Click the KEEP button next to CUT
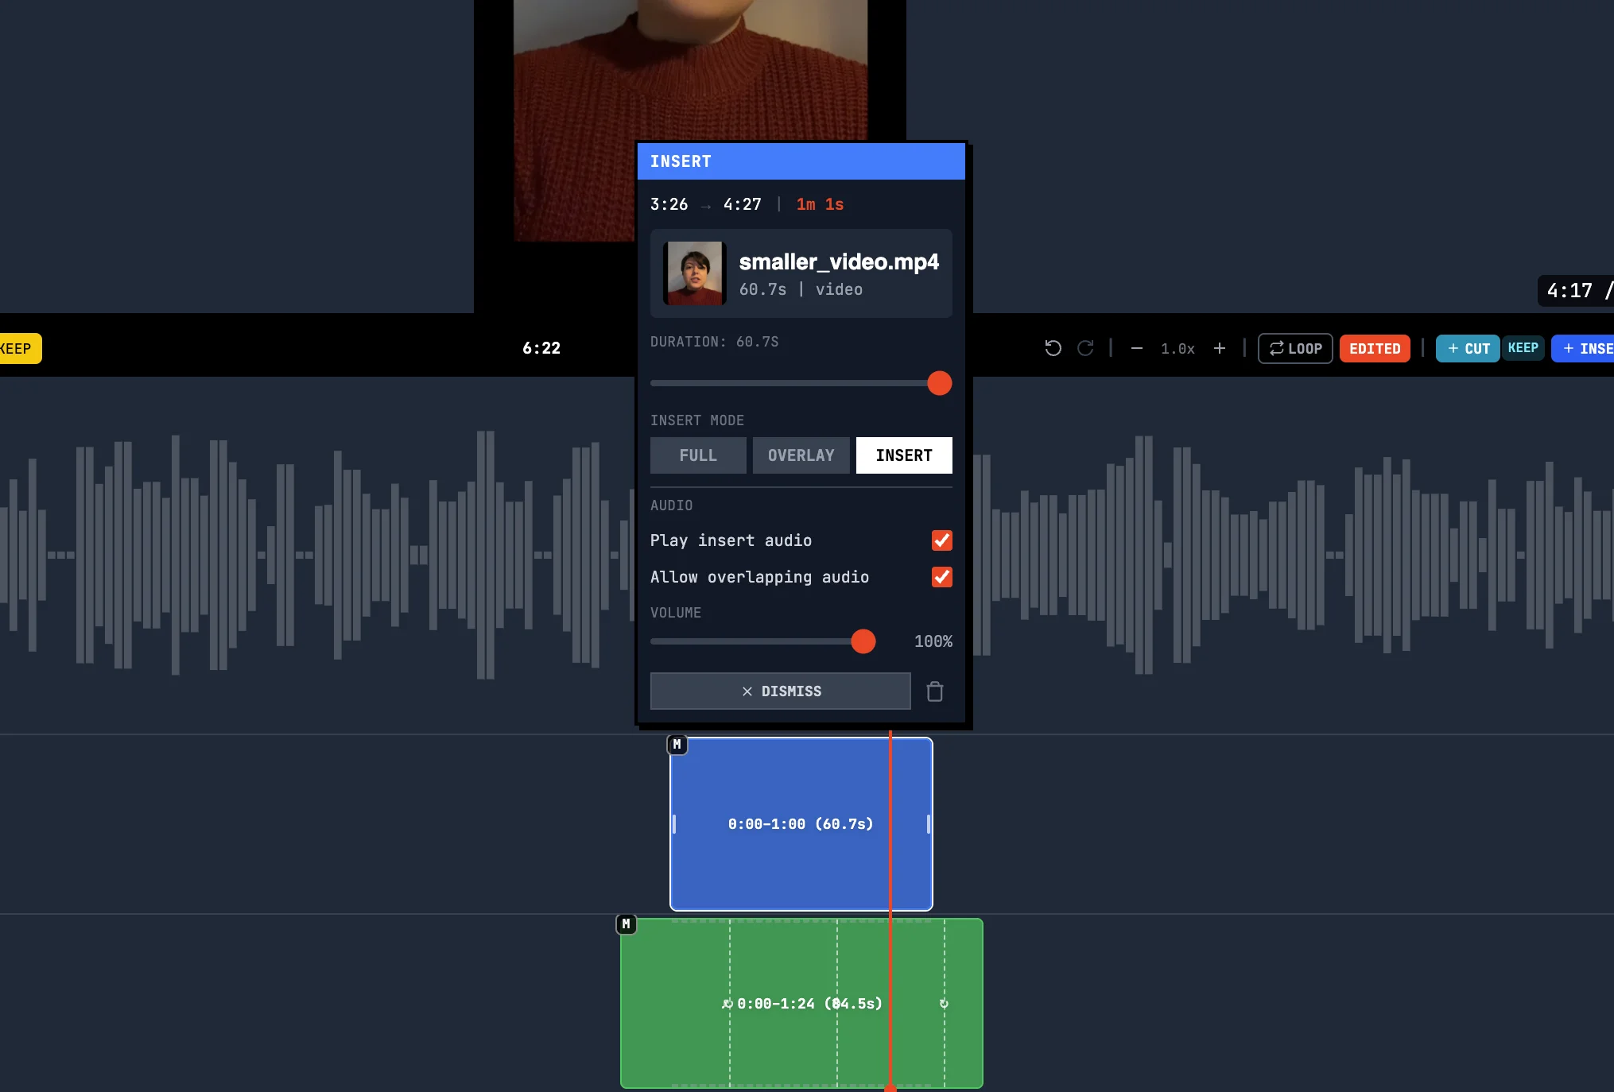Viewport: 1614px width, 1092px height. (x=1523, y=348)
